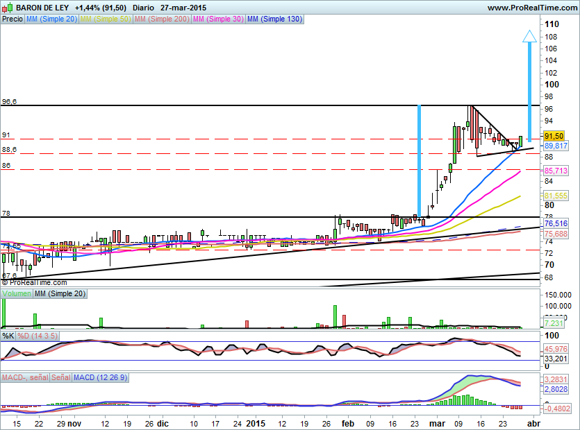Screen dimensions: 580x430
Task: Open www.ProRealTime.com link
Action: 531,8
